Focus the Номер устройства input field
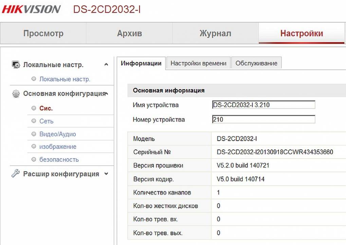The width and height of the screenshot is (346, 245). 264,119
